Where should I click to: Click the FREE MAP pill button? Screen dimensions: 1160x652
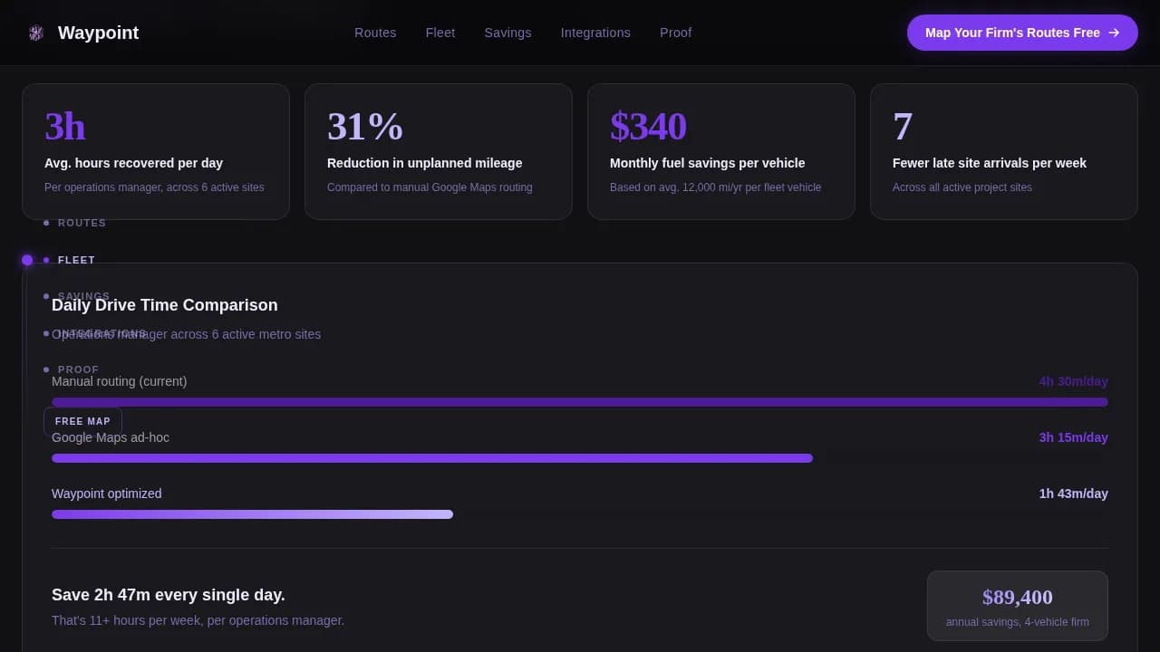pos(82,421)
